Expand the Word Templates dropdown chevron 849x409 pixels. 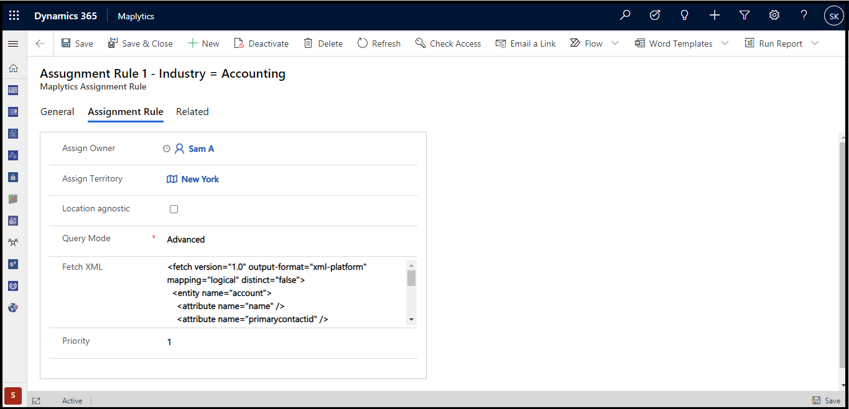tap(725, 44)
